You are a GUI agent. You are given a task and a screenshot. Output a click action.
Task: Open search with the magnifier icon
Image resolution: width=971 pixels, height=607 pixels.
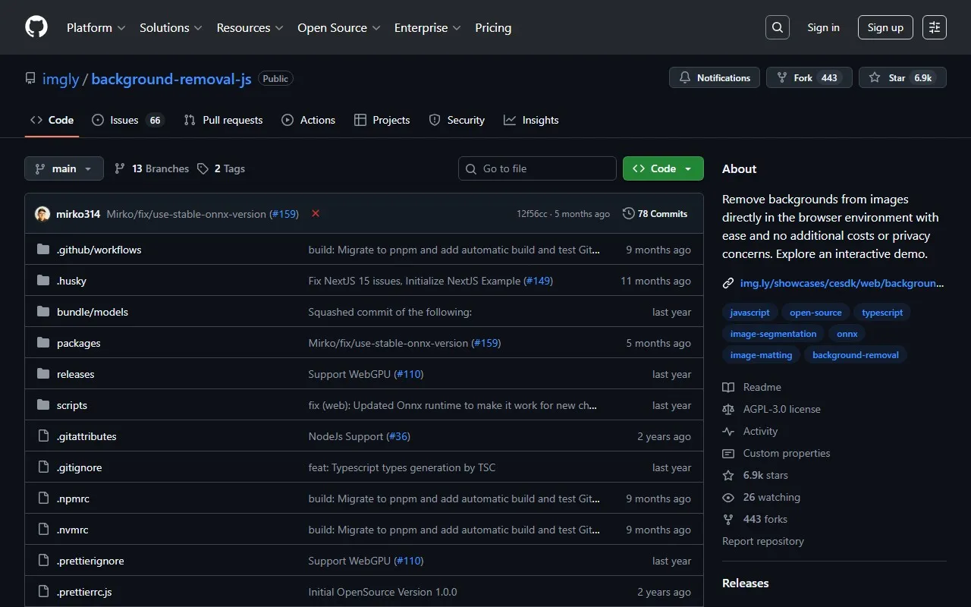[777, 27]
